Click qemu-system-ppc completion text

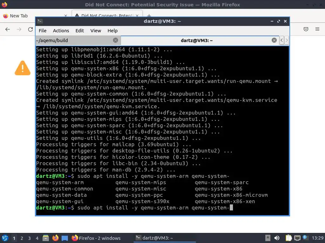point(139,195)
